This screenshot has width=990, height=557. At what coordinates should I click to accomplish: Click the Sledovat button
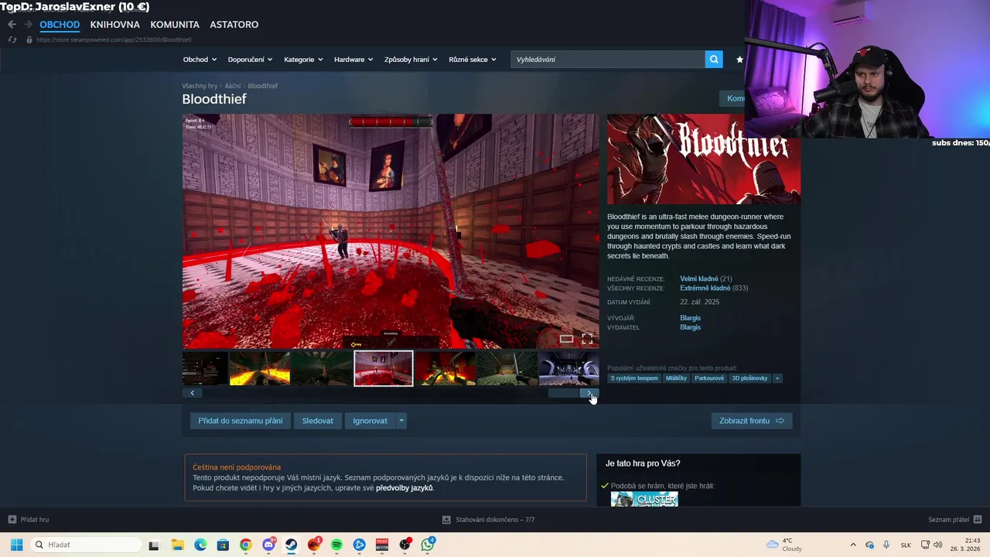pos(318,421)
